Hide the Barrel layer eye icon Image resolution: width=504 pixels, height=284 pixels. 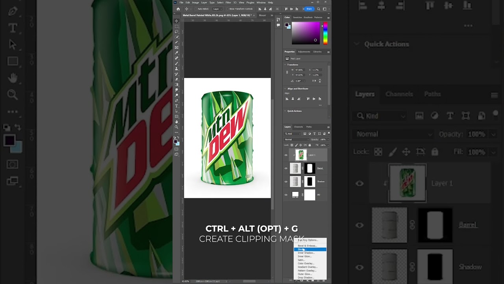pyautogui.click(x=286, y=168)
